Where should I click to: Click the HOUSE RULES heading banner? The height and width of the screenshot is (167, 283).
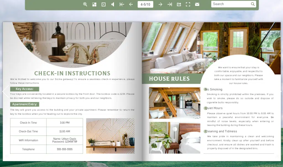169,79
